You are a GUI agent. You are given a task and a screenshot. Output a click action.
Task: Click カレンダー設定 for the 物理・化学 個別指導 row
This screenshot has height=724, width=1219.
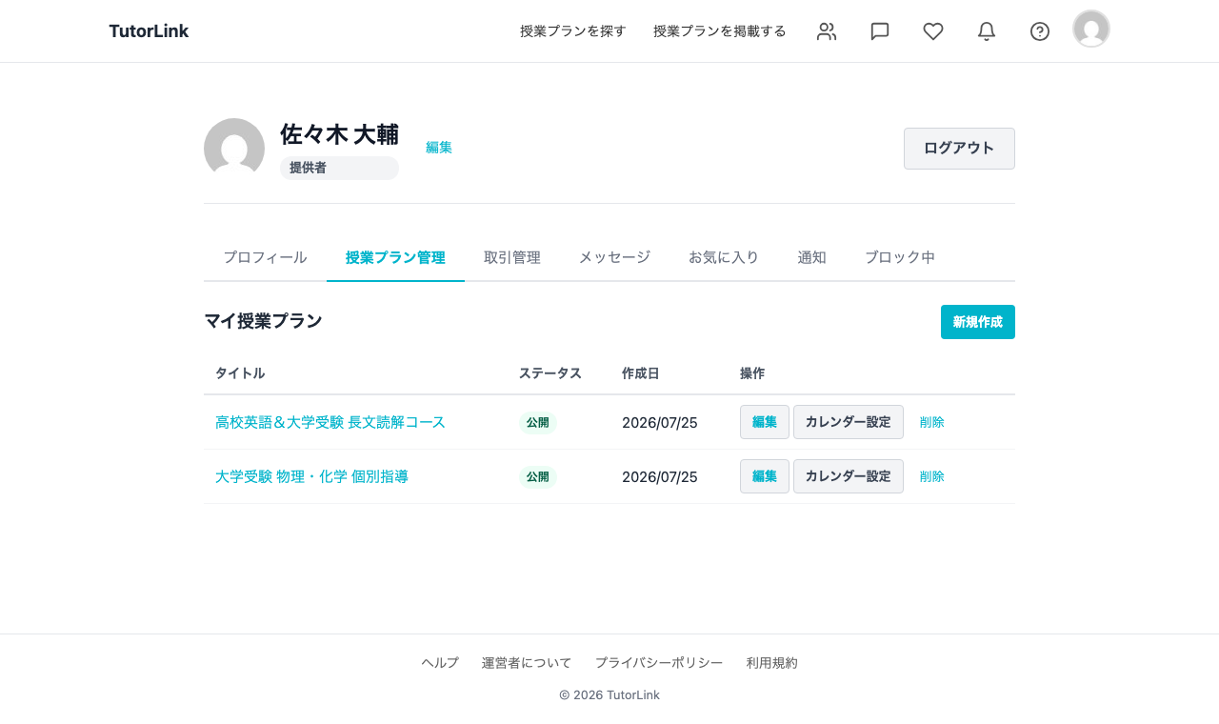[849, 476]
